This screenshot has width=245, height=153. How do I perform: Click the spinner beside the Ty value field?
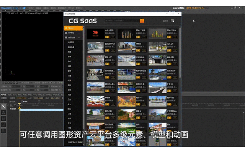36,86
